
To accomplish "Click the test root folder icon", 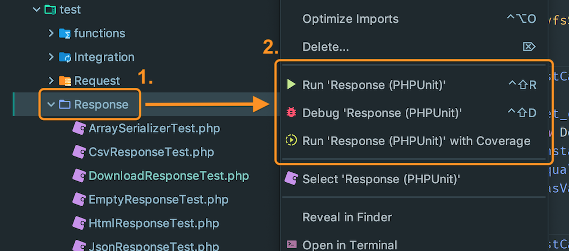I will [50, 10].
